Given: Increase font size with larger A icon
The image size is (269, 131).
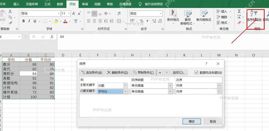Looking at the screenshot, I should click(x=74, y=13).
